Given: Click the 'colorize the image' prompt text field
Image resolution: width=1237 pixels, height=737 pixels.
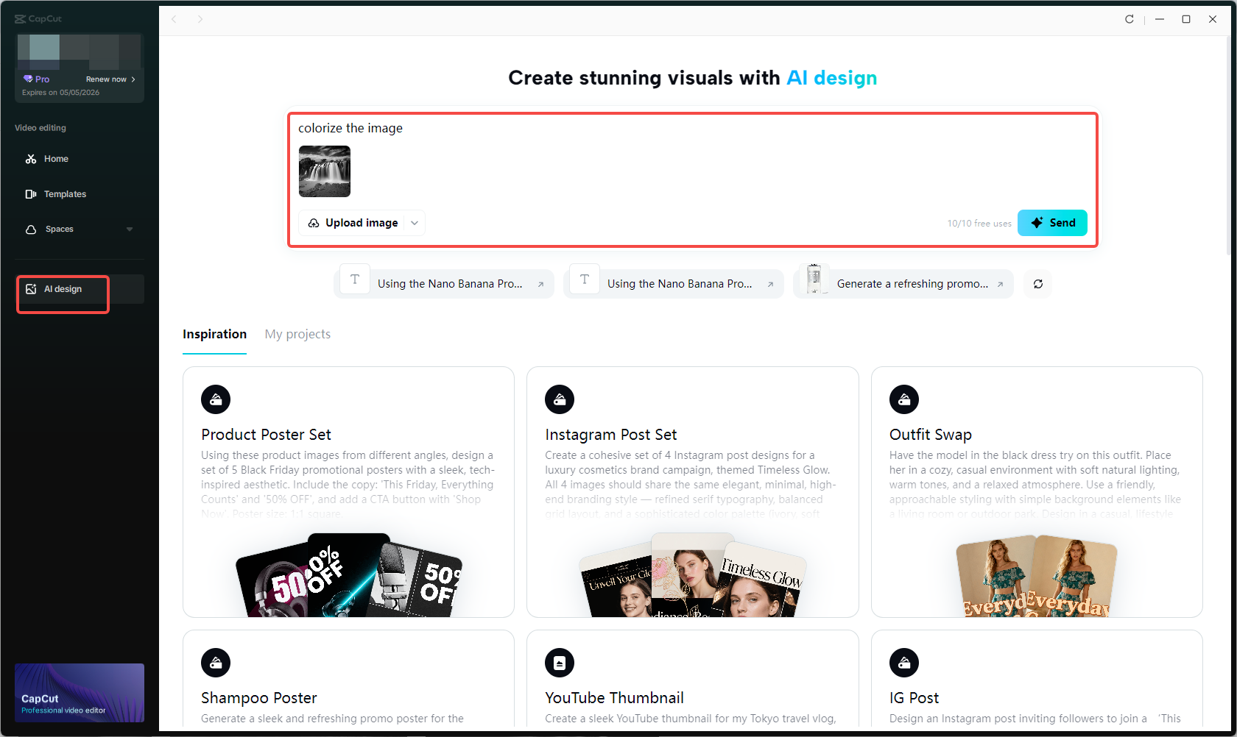Looking at the screenshot, I should (350, 127).
